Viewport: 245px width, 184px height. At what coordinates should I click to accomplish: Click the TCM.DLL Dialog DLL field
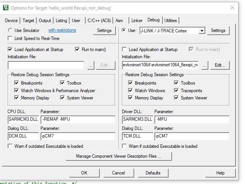[138, 136]
